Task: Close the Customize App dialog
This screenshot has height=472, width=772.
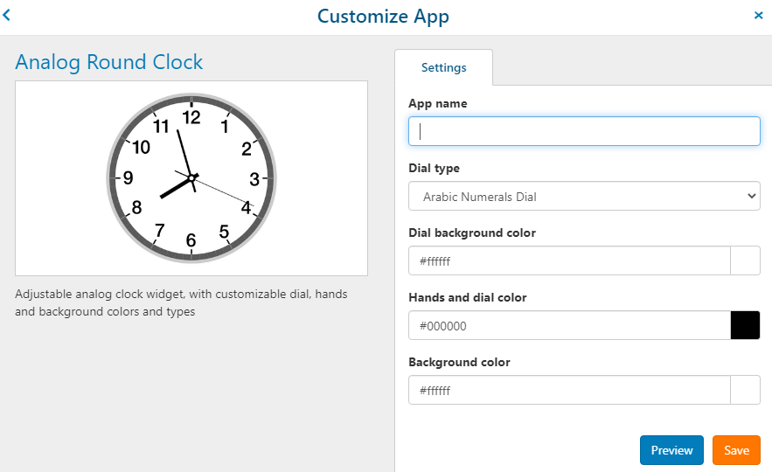Action: coord(758,15)
